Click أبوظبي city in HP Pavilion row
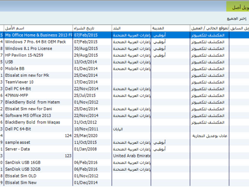 pyautogui.click(x=160, y=55)
